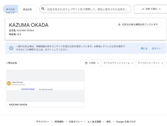Click the broken productImage link in ad

(28, 89)
